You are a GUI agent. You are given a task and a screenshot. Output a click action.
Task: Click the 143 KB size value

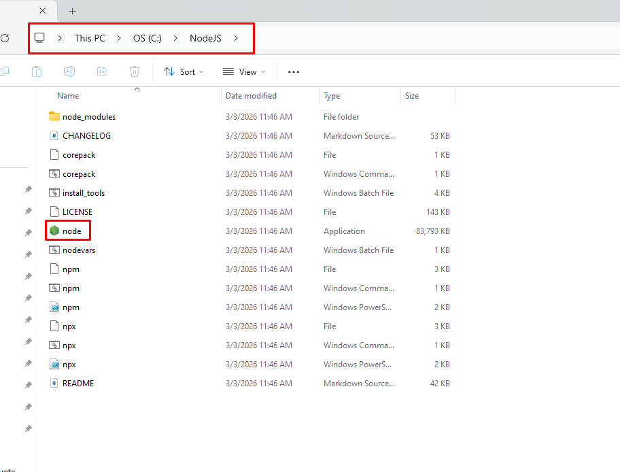[x=438, y=212]
